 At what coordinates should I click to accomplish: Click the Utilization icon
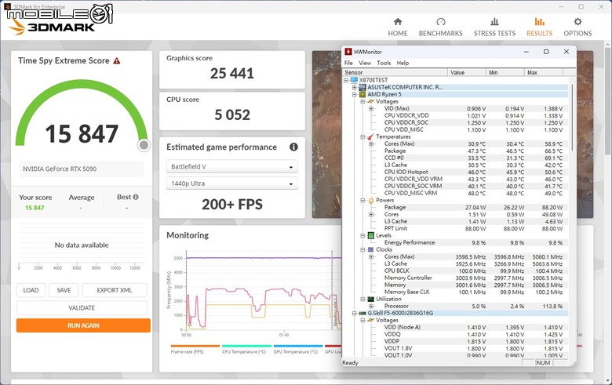click(x=370, y=300)
